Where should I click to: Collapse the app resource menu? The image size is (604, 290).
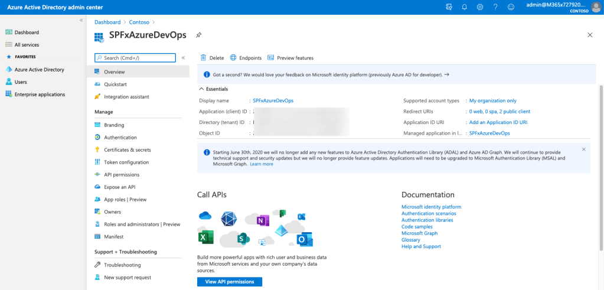pos(183,58)
